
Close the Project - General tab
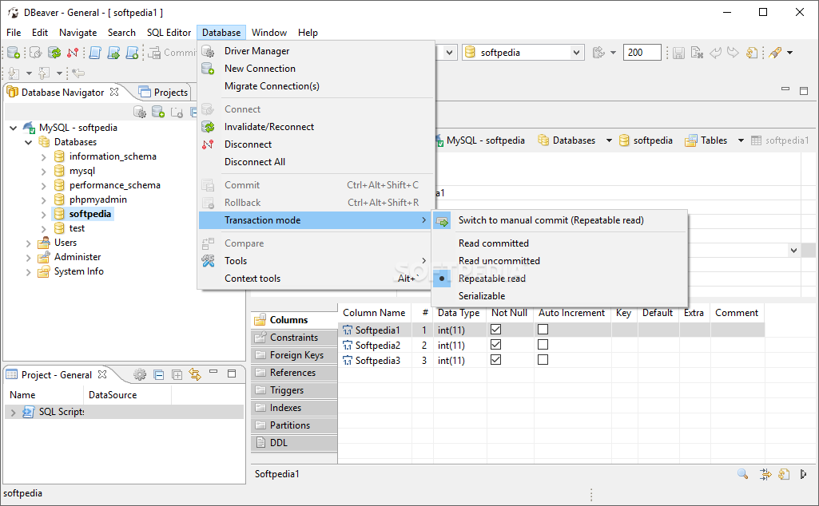102,374
